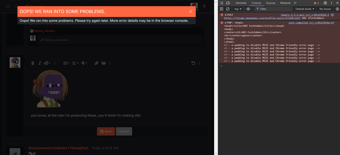Click the purple character image in editor
This screenshot has height=155, width=340.
click(x=50, y=89)
